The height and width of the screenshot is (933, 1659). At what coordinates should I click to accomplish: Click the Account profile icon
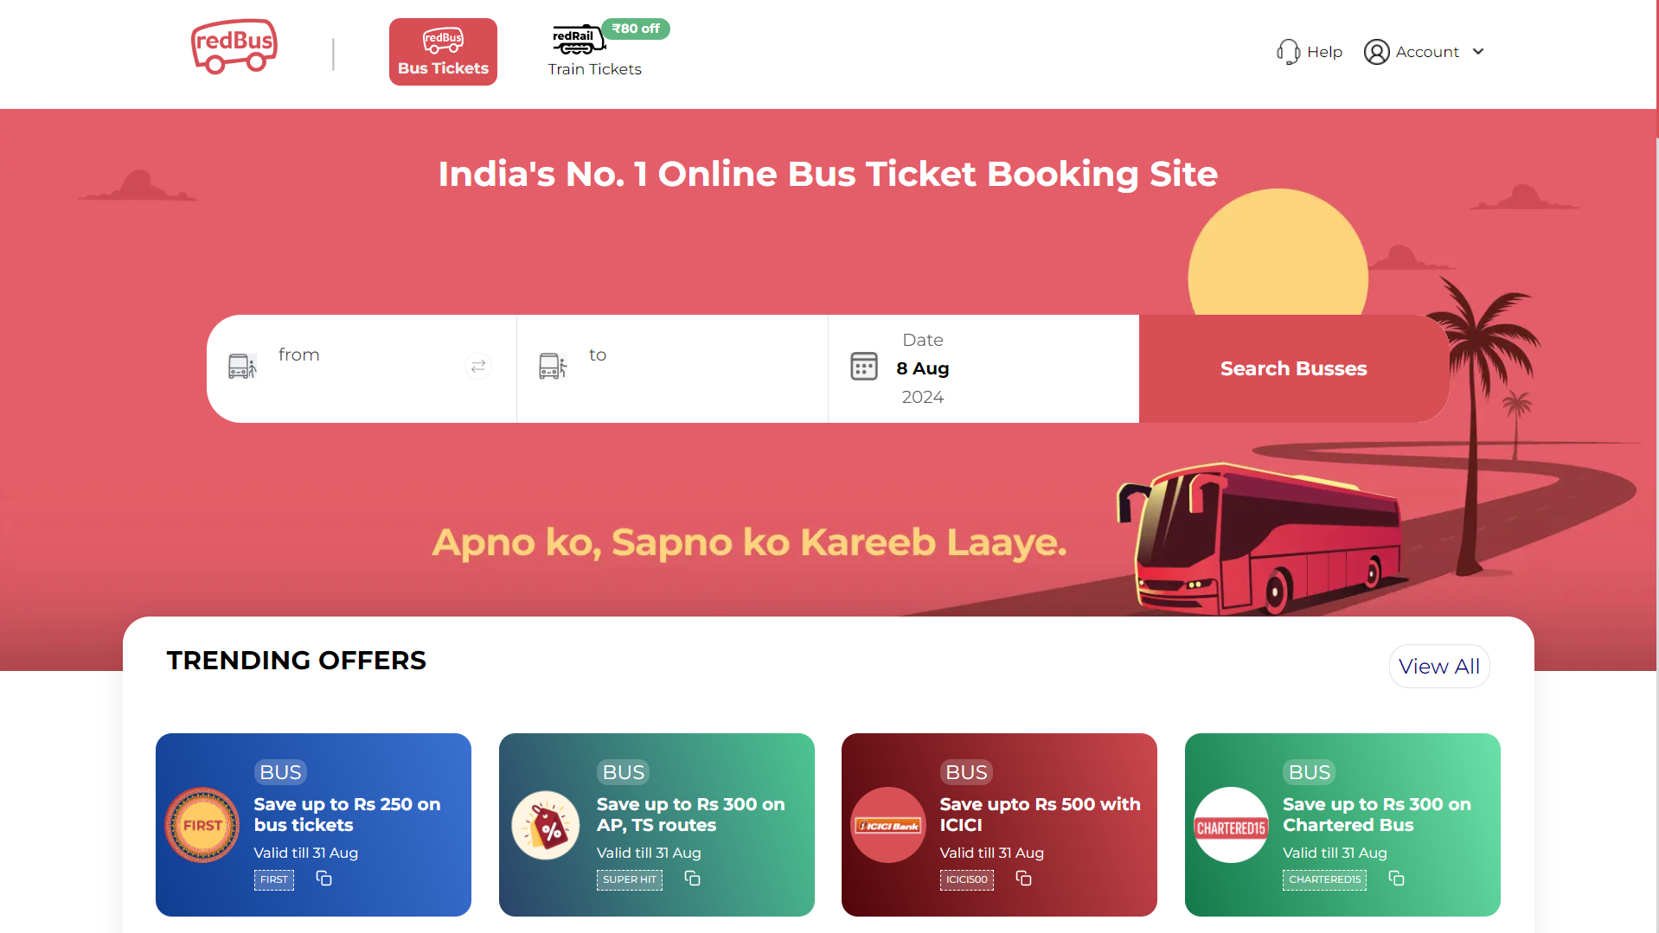[x=1376, y=52]
